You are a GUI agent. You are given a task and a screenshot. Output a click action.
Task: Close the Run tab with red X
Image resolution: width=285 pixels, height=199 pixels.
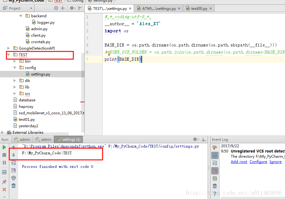pos(4,189)
